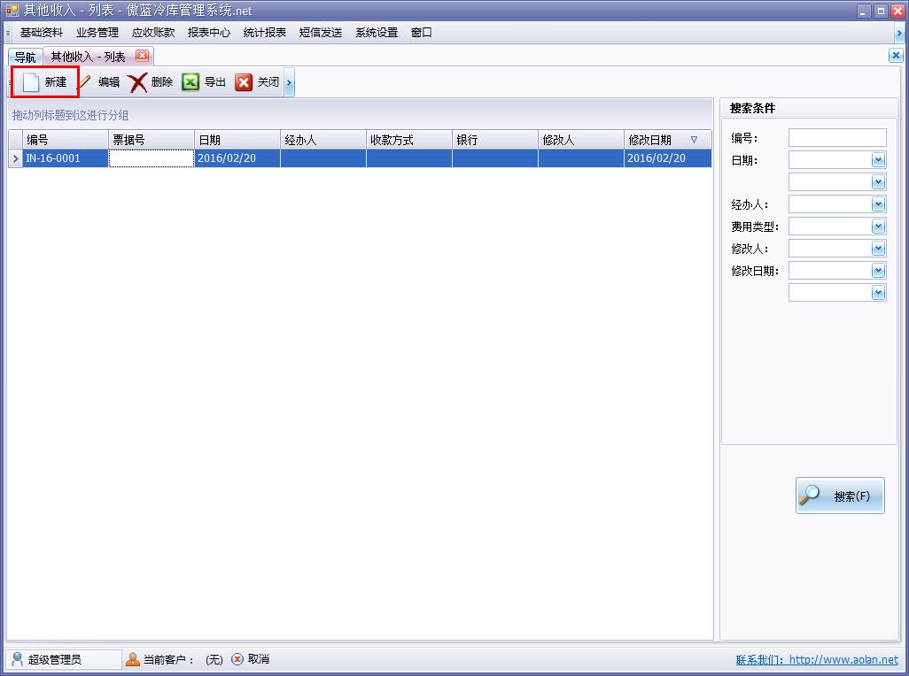Click the 导出 Excel export icon
Screen dimensions: 909x676
tap(190, 81)
